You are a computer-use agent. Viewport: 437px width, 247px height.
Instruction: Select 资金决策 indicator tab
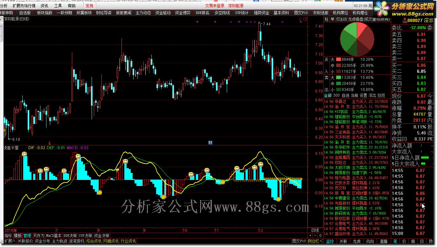(102, 236)
